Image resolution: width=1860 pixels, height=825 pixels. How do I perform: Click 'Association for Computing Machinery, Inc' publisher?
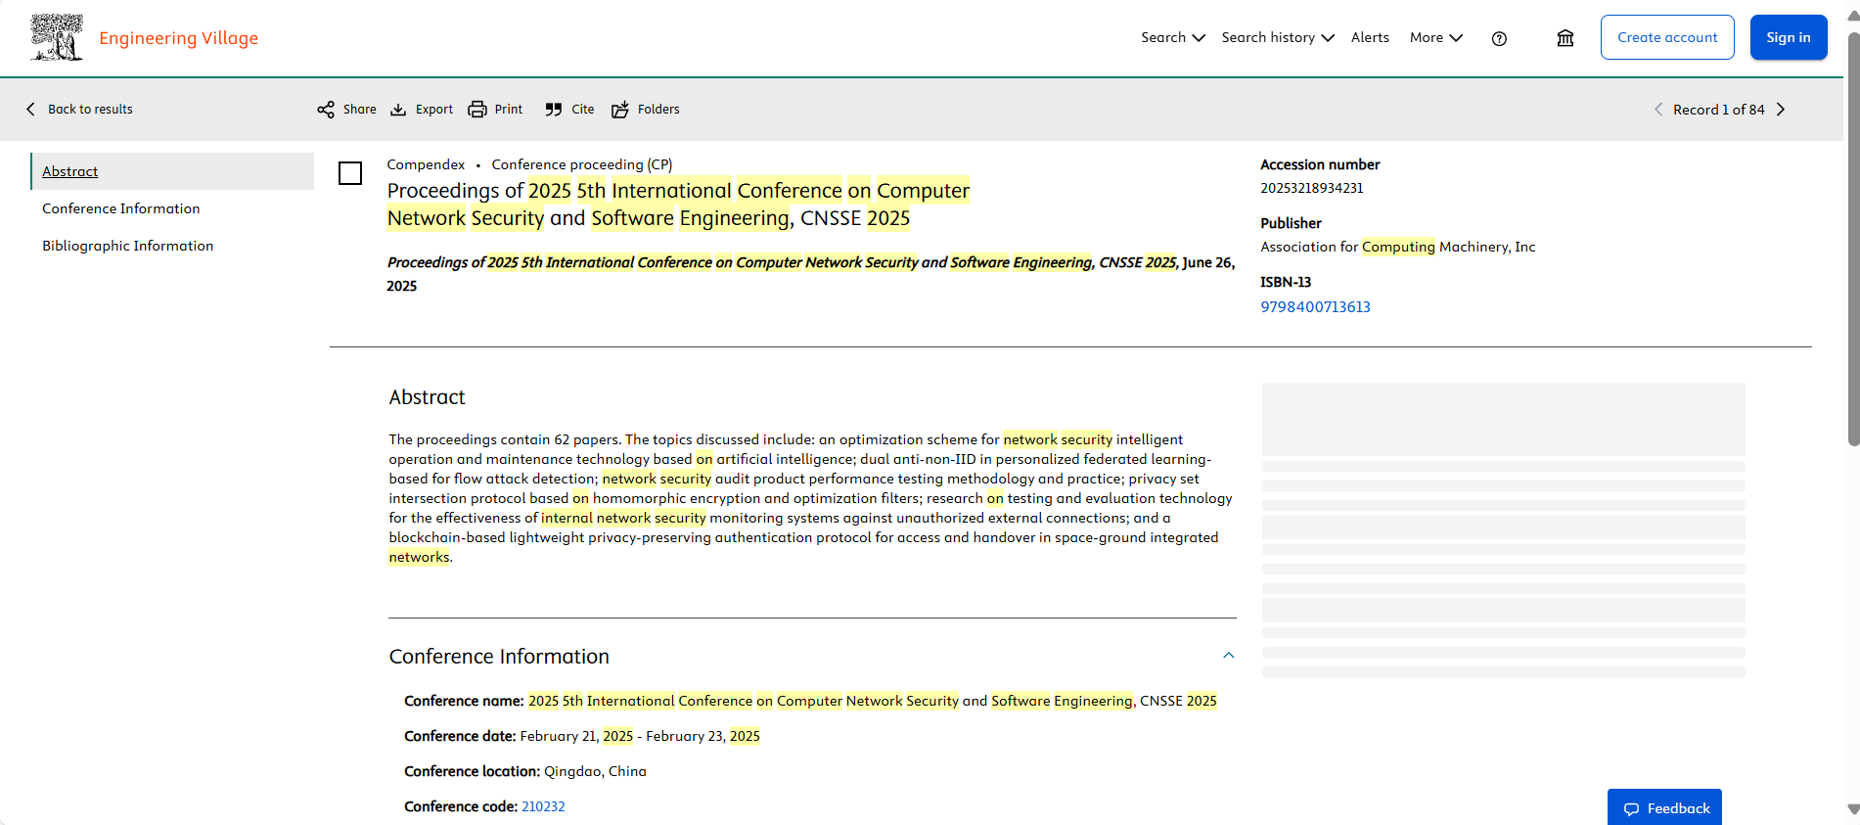coord(1398,247)
